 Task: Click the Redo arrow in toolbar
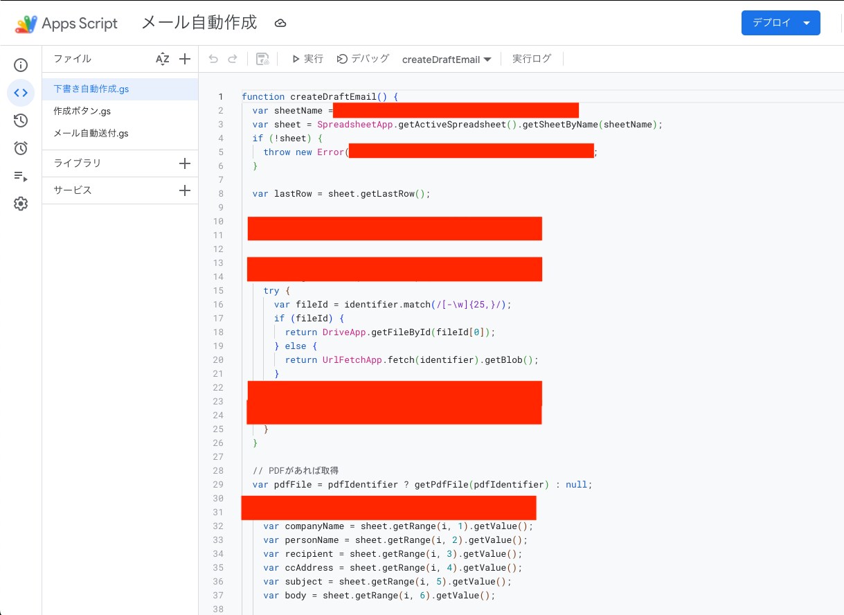pyautogui.click(x=233, y=59)
